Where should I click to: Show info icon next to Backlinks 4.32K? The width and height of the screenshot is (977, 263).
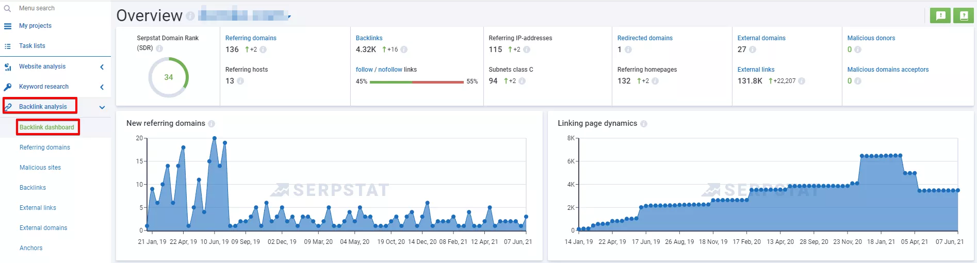click(x=404, y=50)
